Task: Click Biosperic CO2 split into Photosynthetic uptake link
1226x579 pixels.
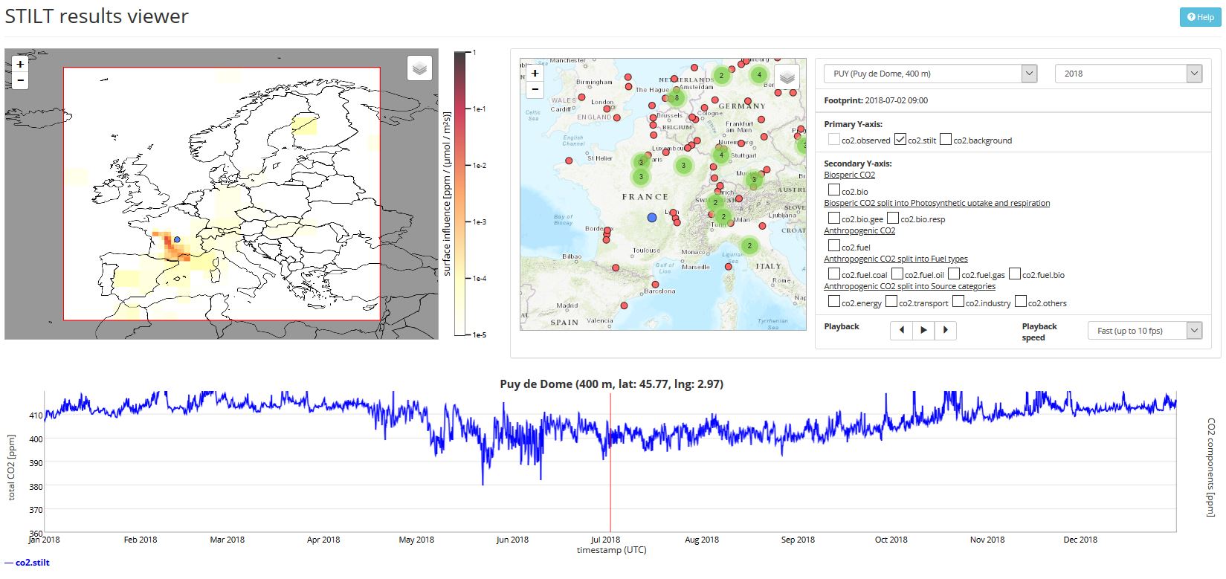Action: (x=937, y=203)
